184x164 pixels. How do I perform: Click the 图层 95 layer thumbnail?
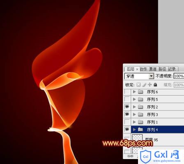137,138
